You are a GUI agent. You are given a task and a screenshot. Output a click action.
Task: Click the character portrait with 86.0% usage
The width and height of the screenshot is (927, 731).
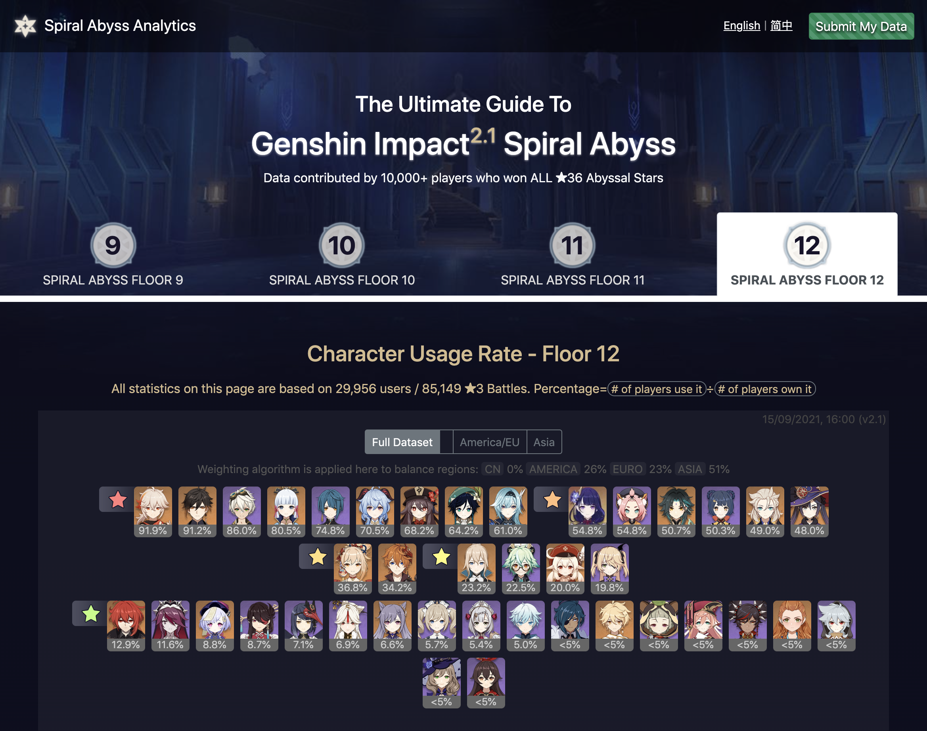241,512
